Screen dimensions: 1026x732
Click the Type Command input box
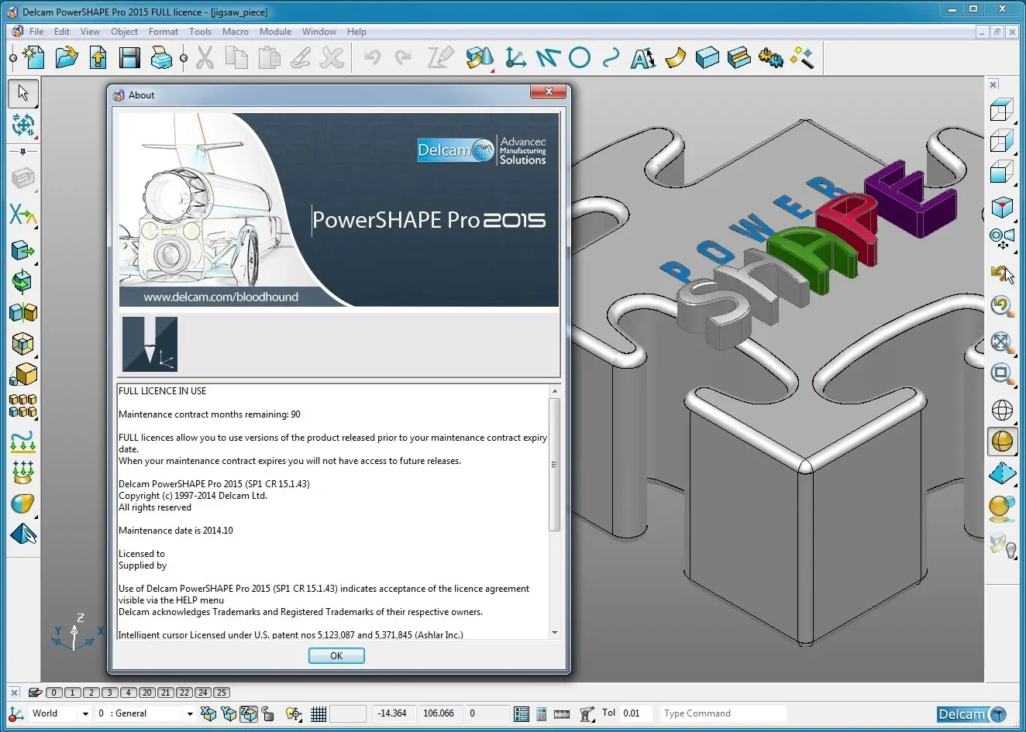coord(723,713)
